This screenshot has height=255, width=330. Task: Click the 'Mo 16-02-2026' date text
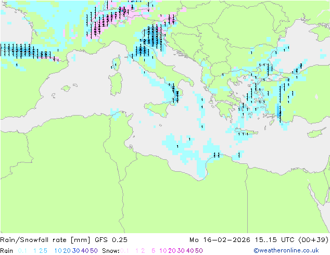coord(220,240)
